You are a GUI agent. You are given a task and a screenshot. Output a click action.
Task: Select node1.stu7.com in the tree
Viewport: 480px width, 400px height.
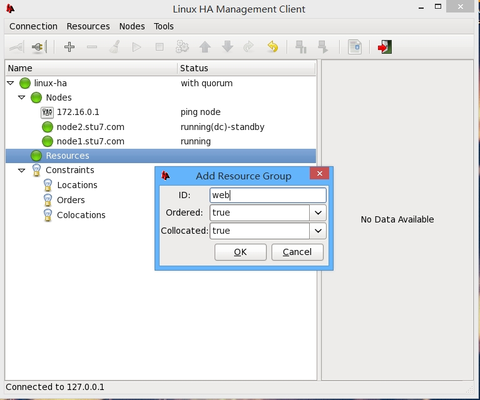click(91, 141)
